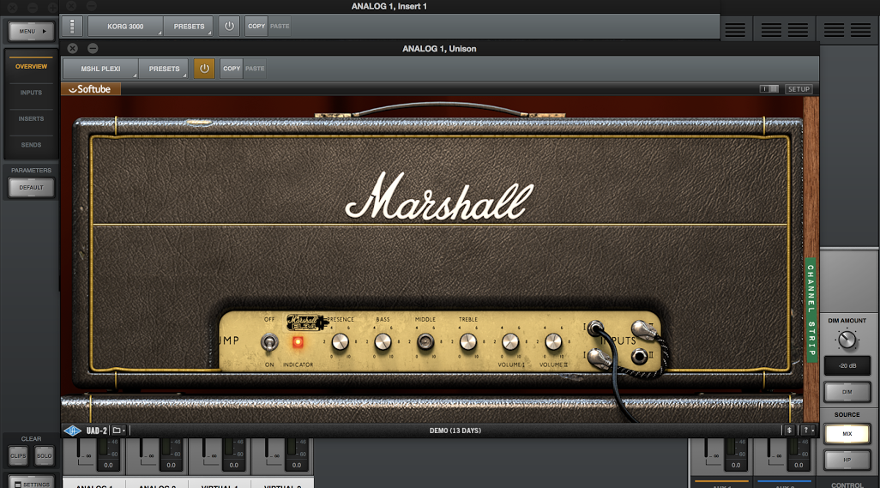Toggle the DIM monitor button
The width and height of the screenshot is (880, 488).
[x=847, y=392]
